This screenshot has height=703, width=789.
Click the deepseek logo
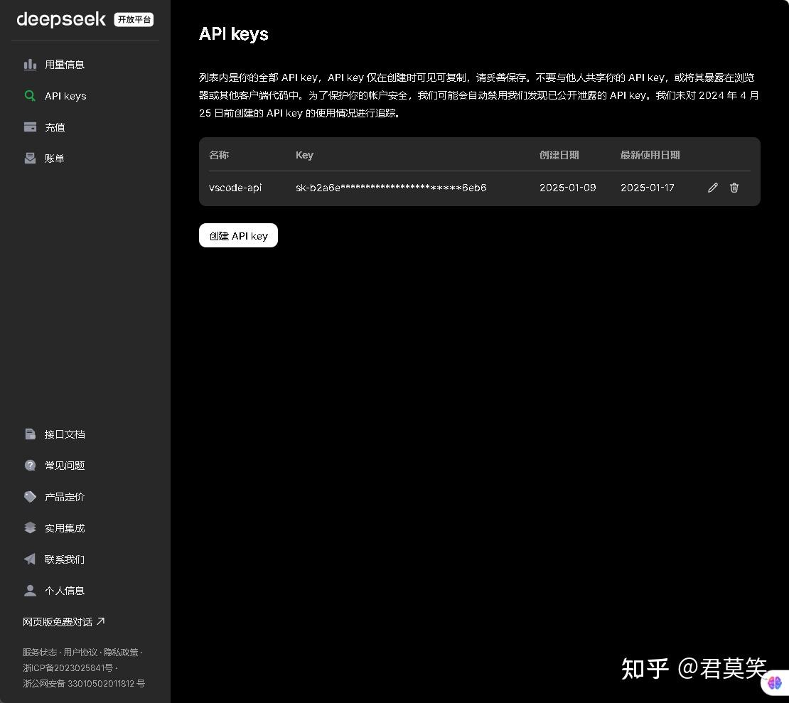coord(60,19)
